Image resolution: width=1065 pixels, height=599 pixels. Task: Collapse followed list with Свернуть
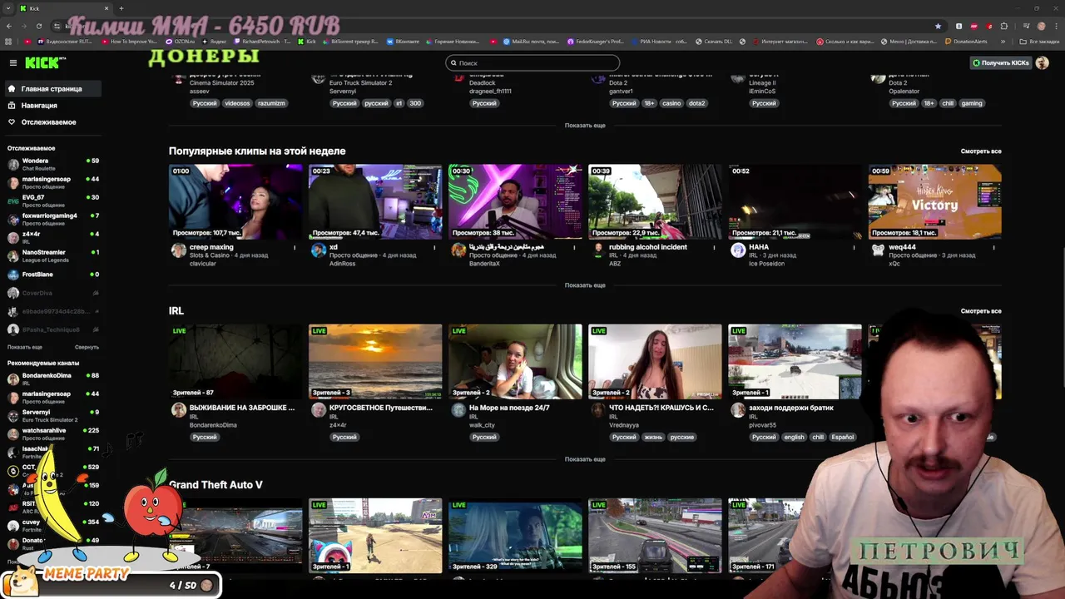87,347
